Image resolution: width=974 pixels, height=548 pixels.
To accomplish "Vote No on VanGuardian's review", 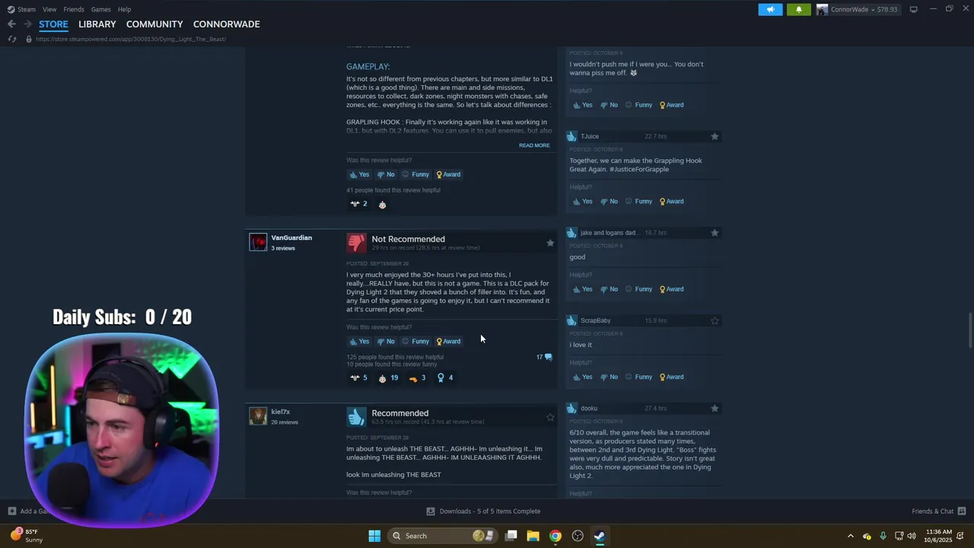I will click(386, 341).
